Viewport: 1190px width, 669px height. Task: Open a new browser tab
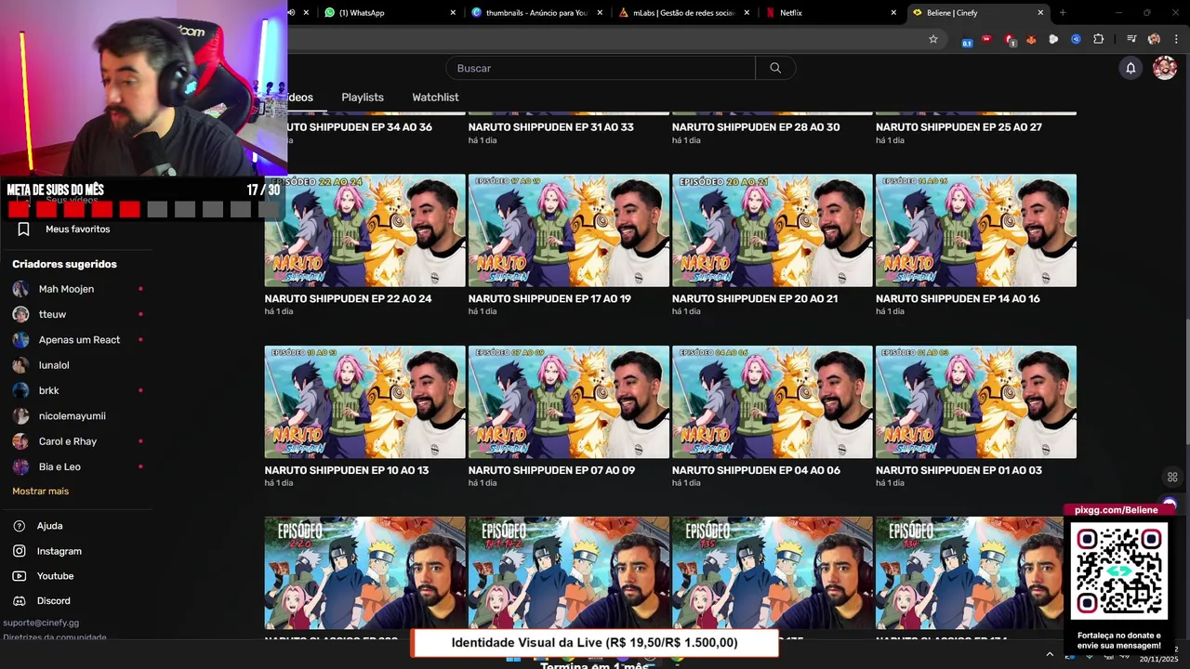pyautogui.click(x=1063, y=13)
